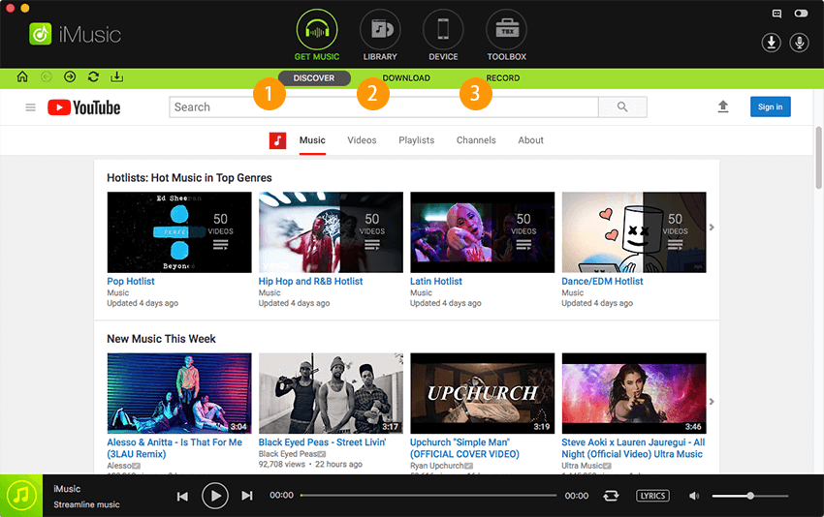Switch to the DISCOVER tab
Viewport: 824px width, 517px height.
(314, 78)
